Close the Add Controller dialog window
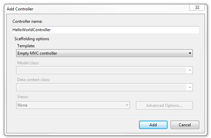 click(197, 8)
